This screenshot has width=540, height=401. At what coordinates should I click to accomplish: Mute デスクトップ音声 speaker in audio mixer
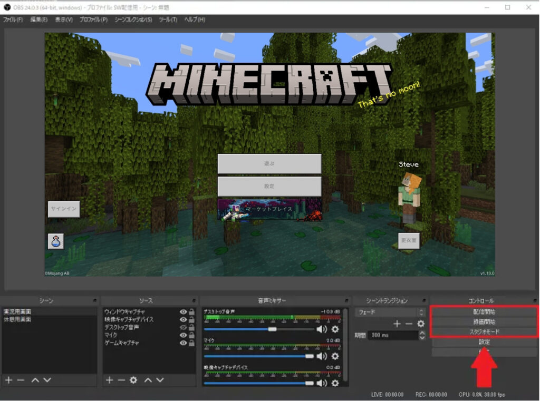point(322,329)
